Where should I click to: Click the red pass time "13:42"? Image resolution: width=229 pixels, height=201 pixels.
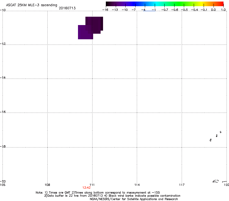point(86,188)
